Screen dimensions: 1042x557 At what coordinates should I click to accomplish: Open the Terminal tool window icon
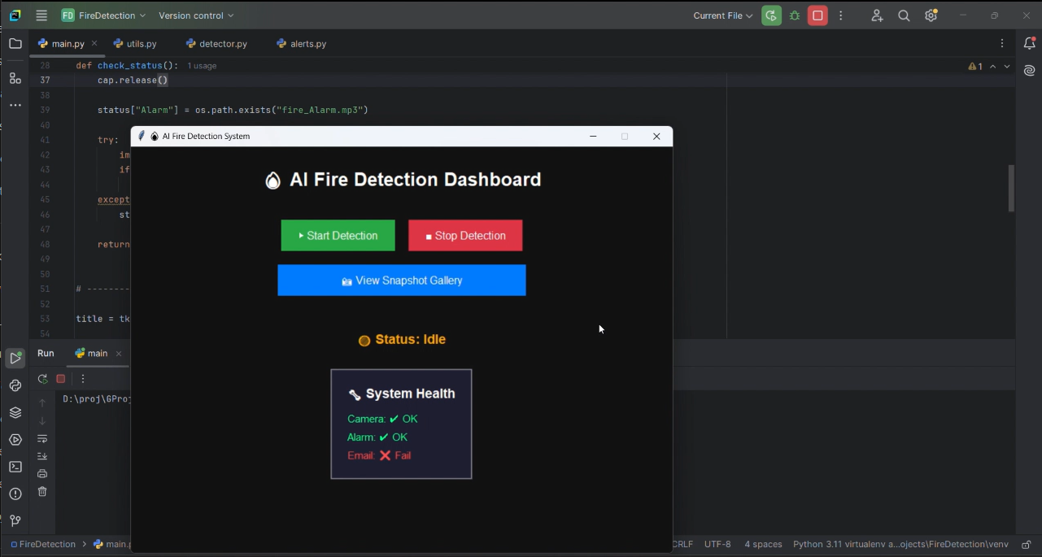coord(15,466)
